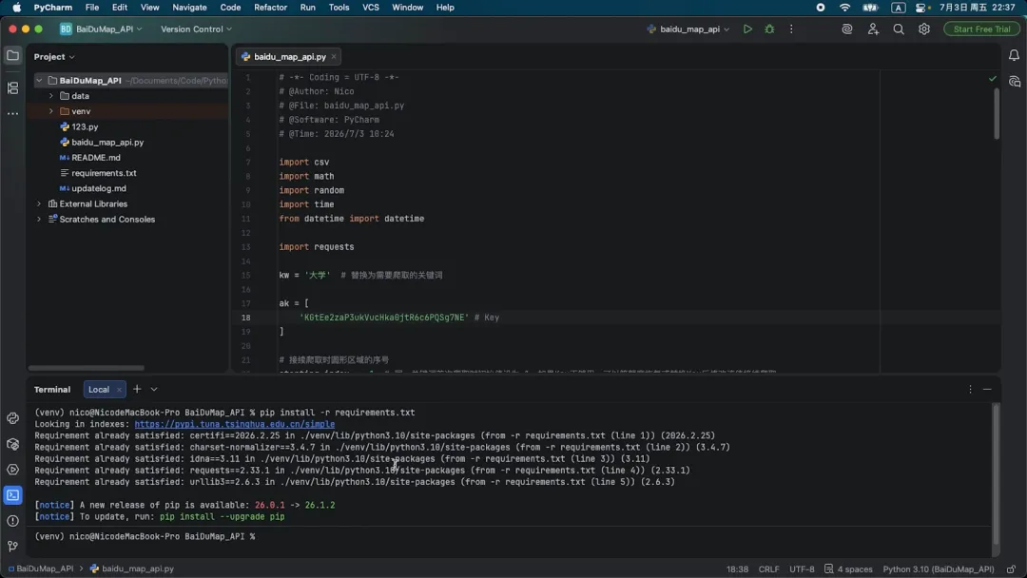This screenshot has height=578, width=1027.
Task: Open terminal new session options chevron
Action: coord(154,389)
